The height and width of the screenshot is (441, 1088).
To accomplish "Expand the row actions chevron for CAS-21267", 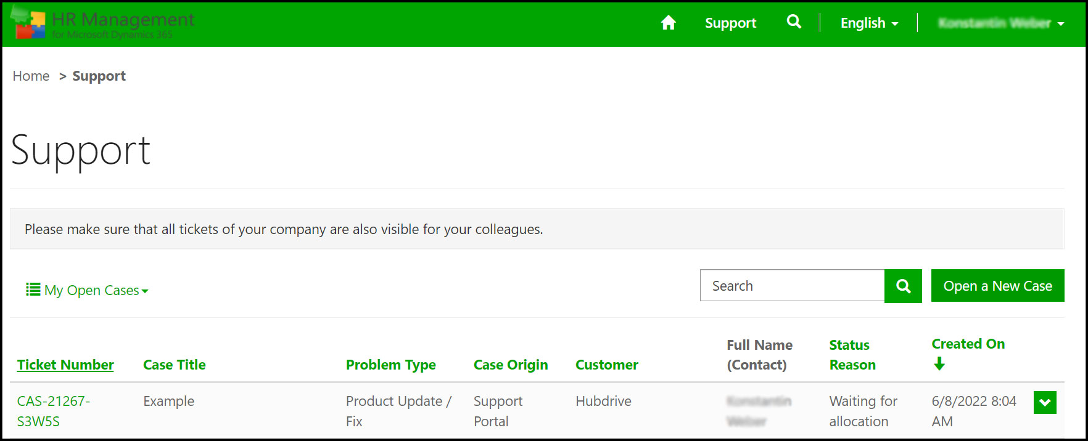I will click(1045, 403).
